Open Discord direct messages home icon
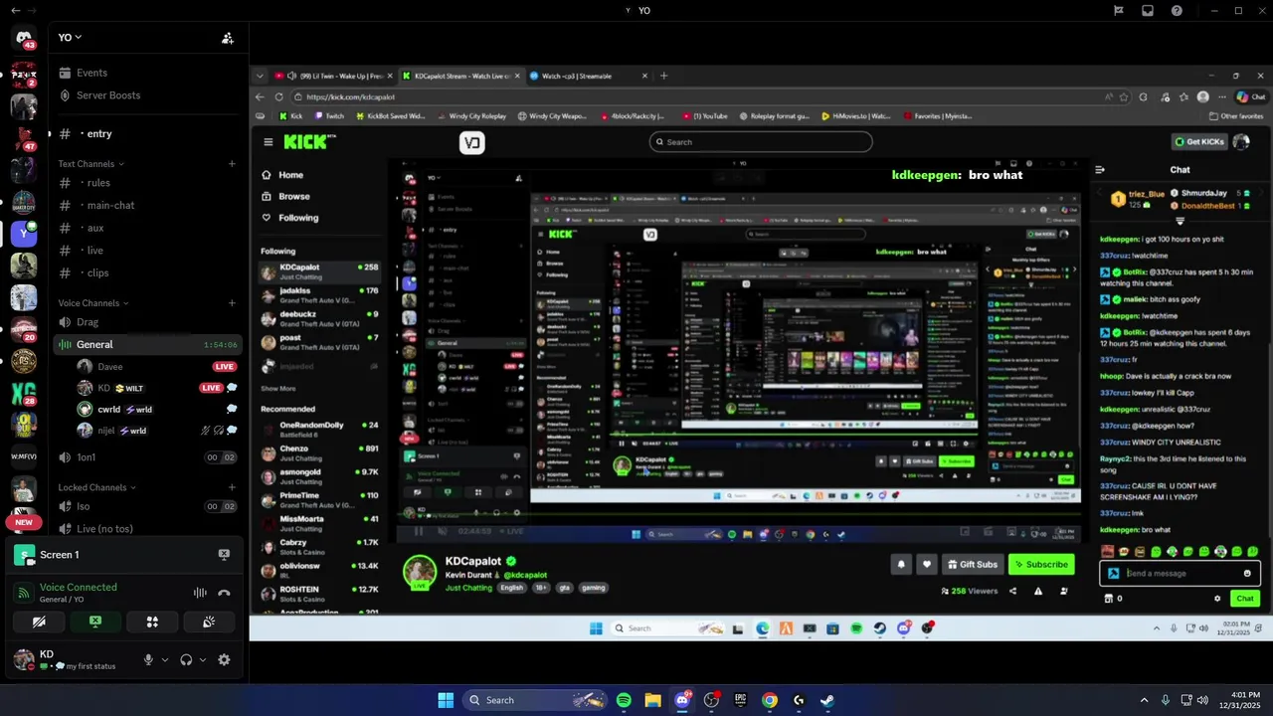Viewport: 1273px width, 716px height. pyautogui.click(x=24, y=38)
